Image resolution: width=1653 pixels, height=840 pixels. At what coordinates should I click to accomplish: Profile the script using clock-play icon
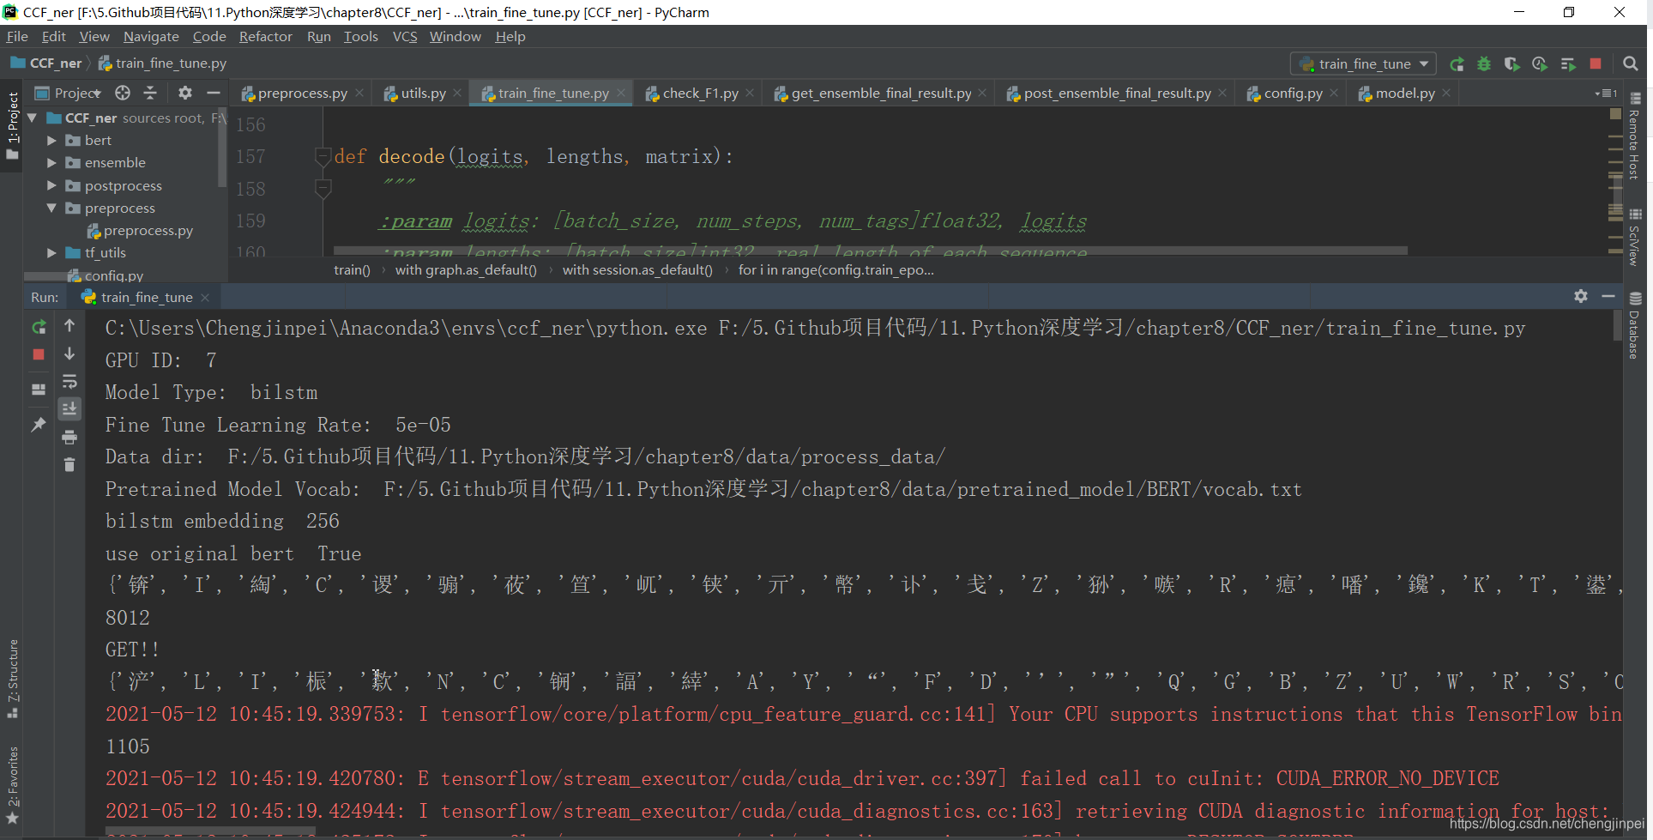click(x=1540, y=64)
